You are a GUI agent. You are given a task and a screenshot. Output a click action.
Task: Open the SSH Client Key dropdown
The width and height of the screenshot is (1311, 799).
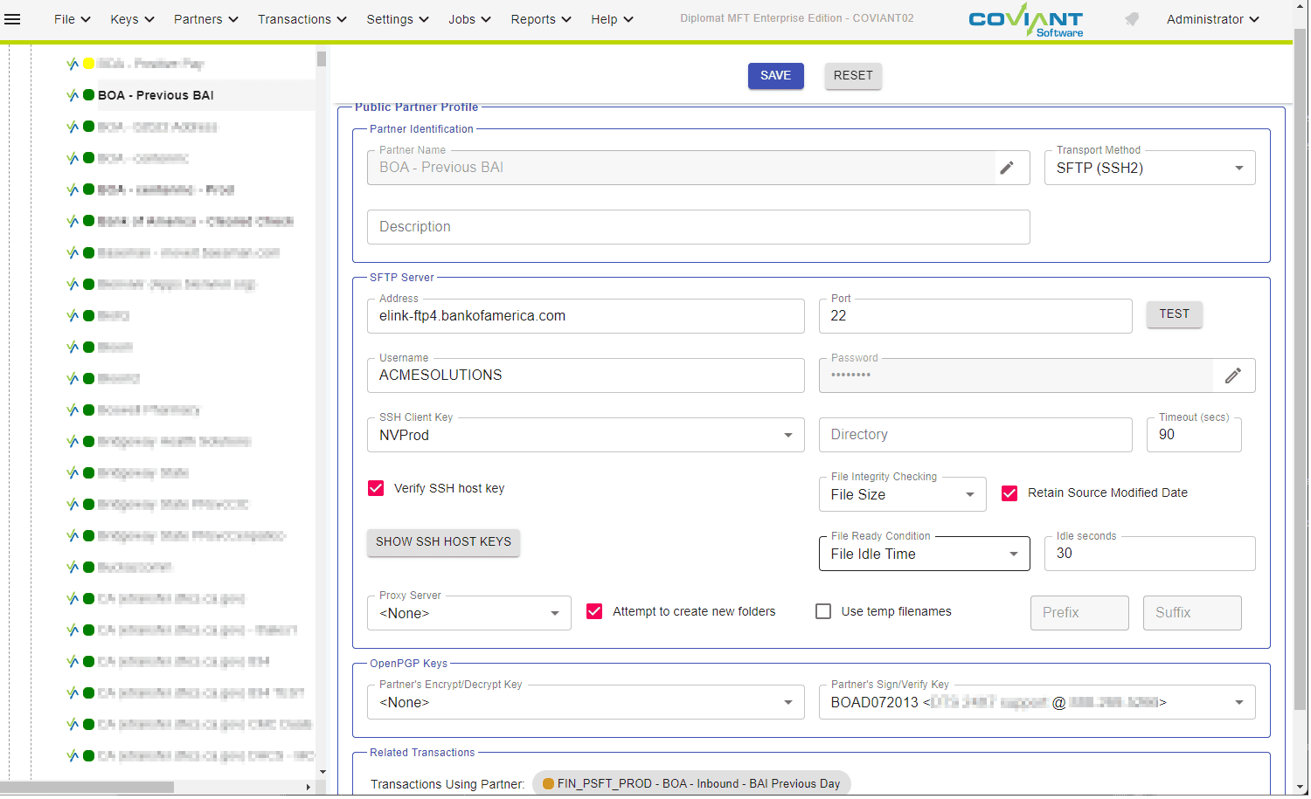[586, 435]
